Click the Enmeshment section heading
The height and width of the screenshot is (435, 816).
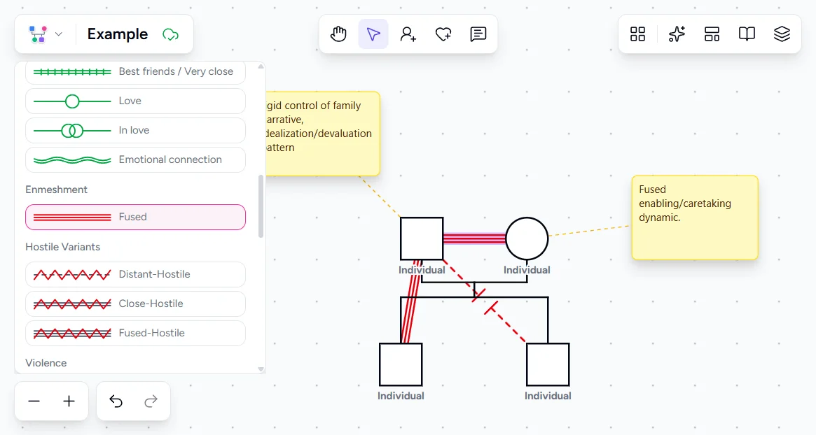(x=56, y=190)
